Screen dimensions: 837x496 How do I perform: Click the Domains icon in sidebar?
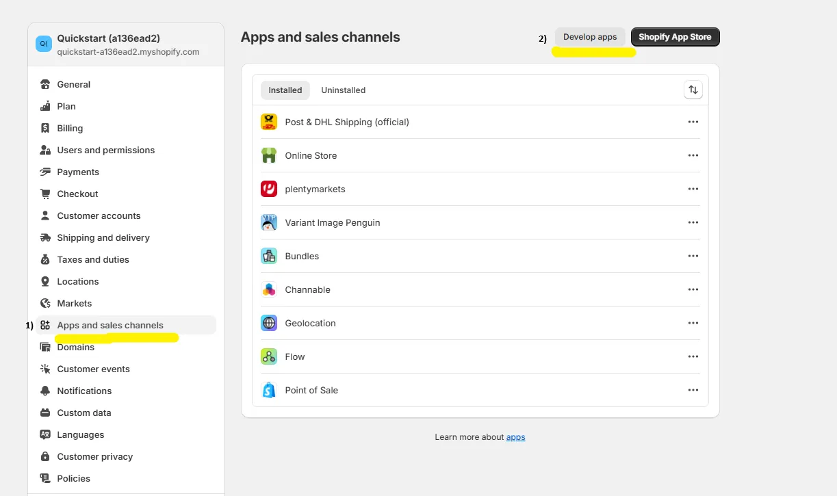pyautogui.click(x=45, y=347)
